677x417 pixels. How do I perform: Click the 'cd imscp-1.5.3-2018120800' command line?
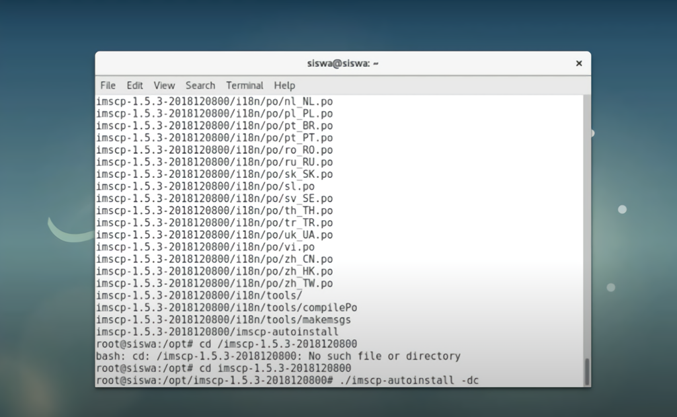click(x=223, y=368)
